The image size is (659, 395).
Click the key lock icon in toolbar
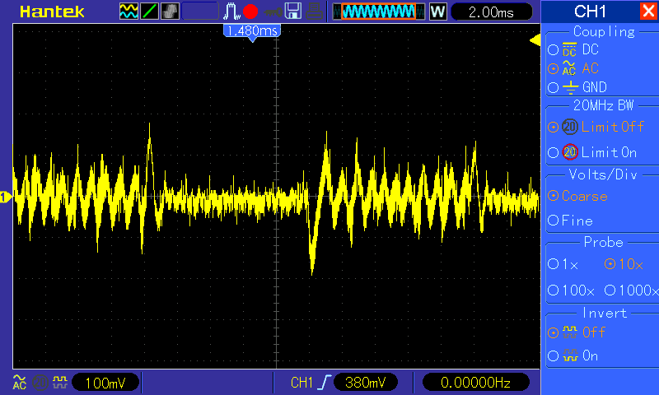click(273, 12)
